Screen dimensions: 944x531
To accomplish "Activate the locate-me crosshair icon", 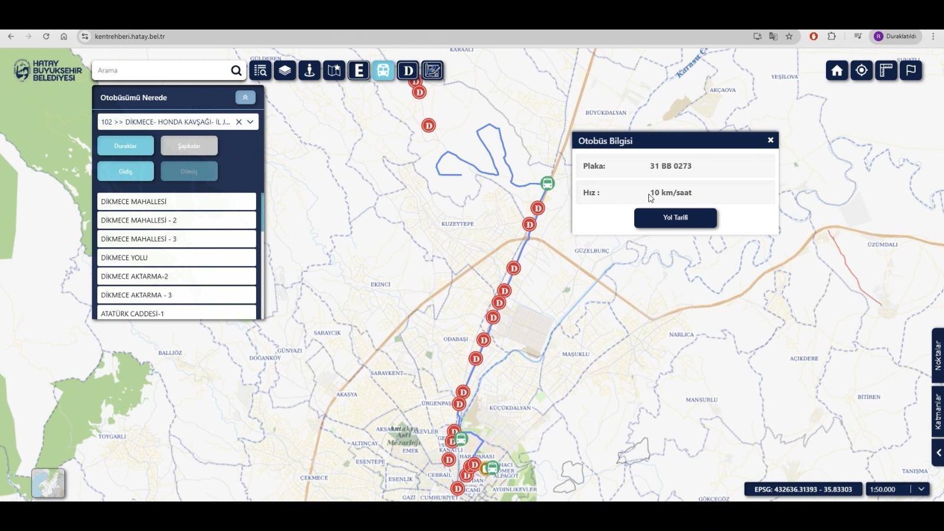I will point(861,71).
